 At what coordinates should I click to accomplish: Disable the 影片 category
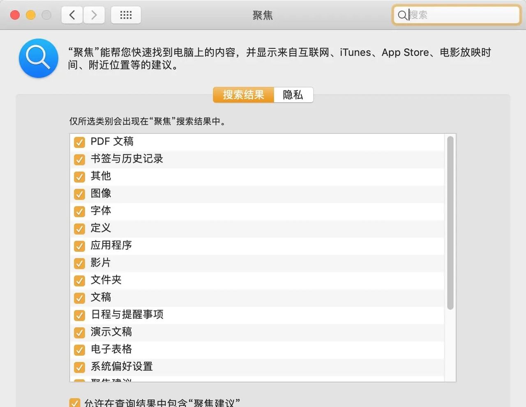(79, 263)
